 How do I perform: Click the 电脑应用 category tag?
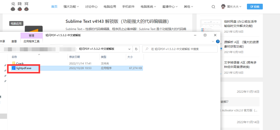click(x=16, y=23)
